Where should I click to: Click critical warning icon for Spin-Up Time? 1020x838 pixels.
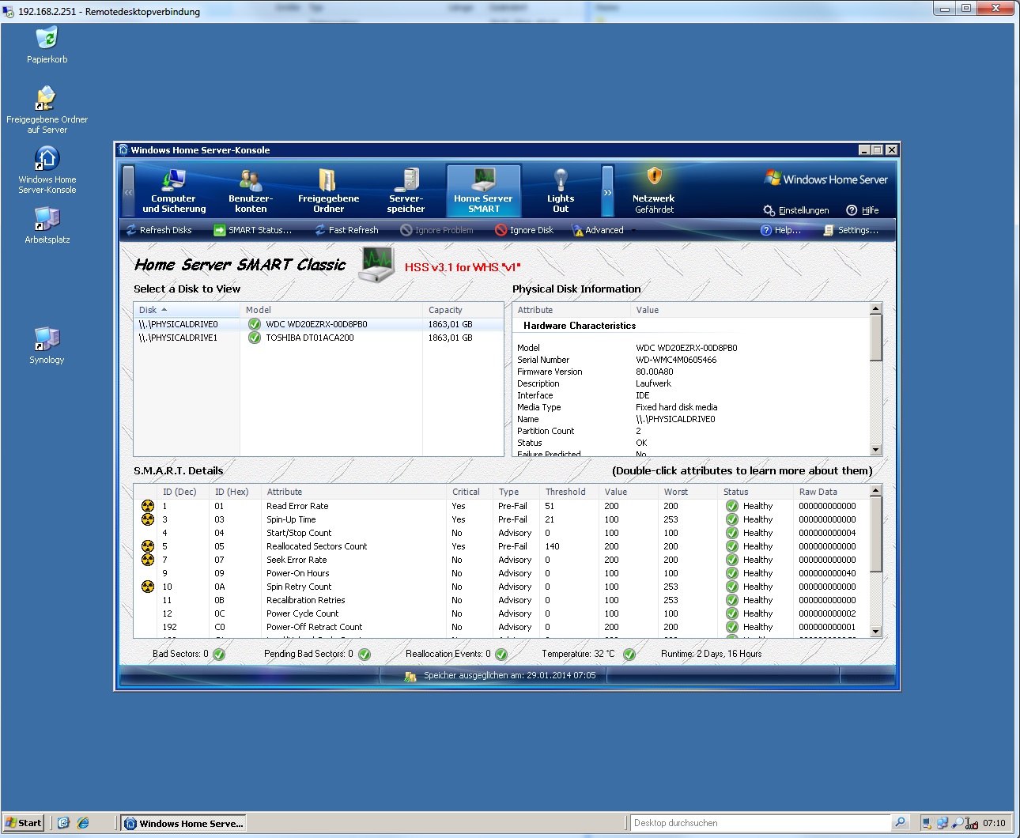148,519
